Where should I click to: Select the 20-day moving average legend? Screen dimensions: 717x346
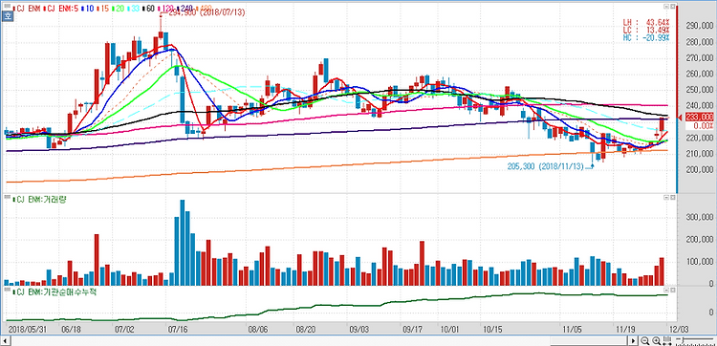point(119,9)
